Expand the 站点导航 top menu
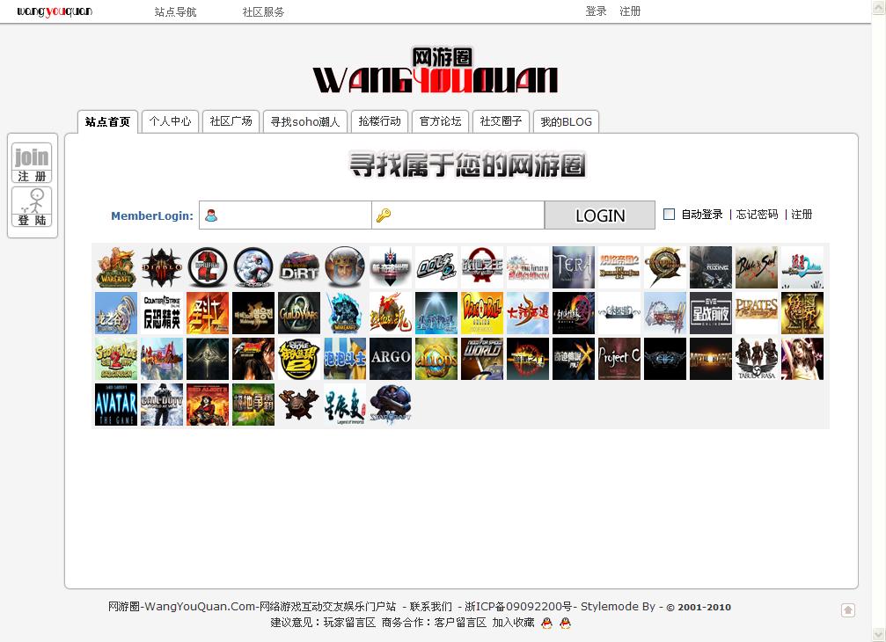 175,11
